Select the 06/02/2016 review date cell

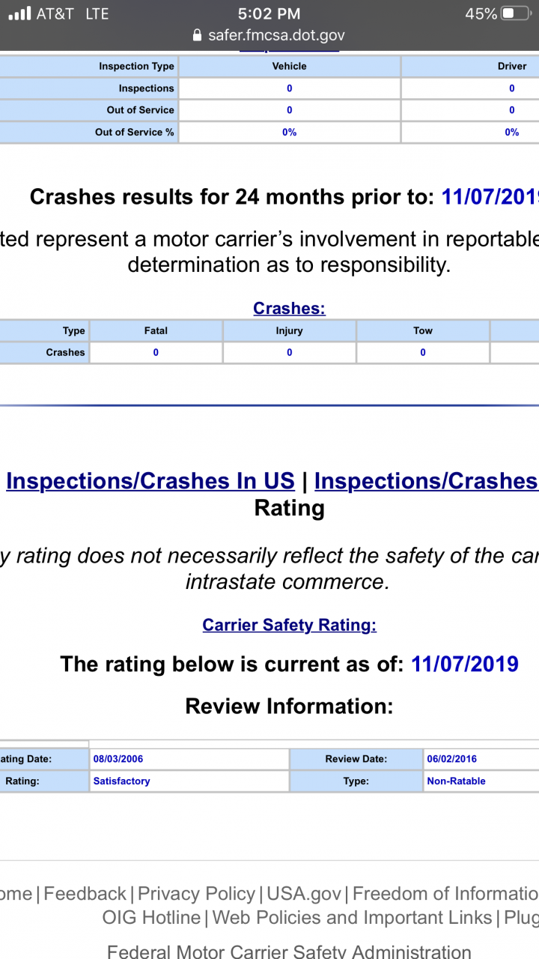[481, 759]
